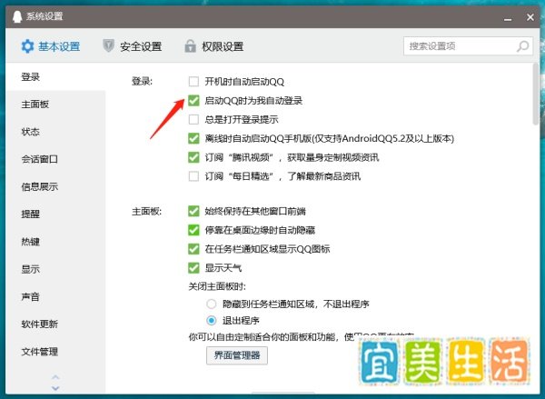This screenshot has height=399, width=545.
Task: Click the 关闭主面板时: label
Action: tap(217, 286)
